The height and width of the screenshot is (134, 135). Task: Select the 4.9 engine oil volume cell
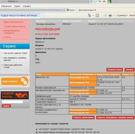128,81
